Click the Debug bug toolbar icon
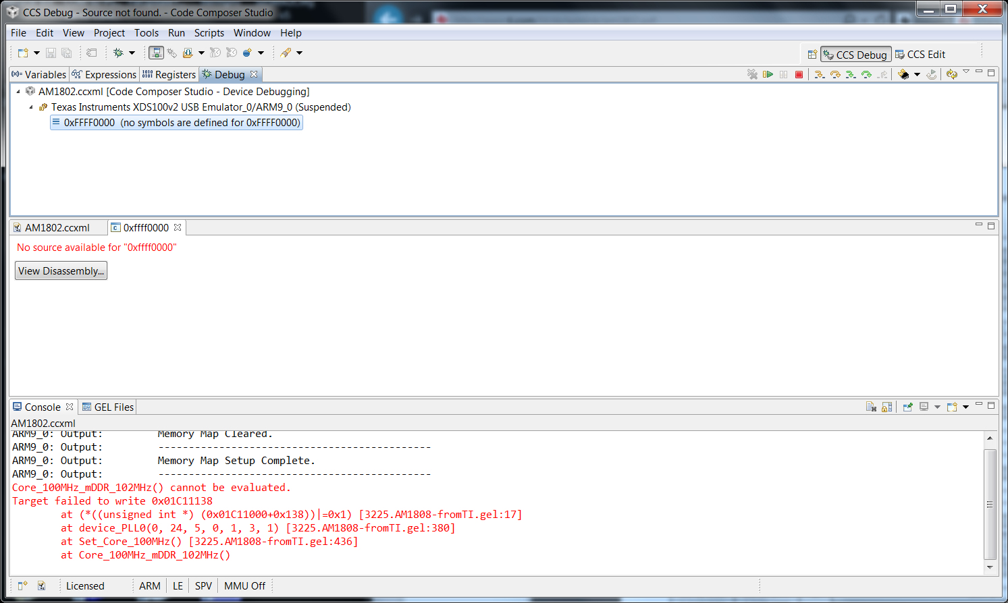The width and height of the screenshot is (1008, 603). (118, 53)
